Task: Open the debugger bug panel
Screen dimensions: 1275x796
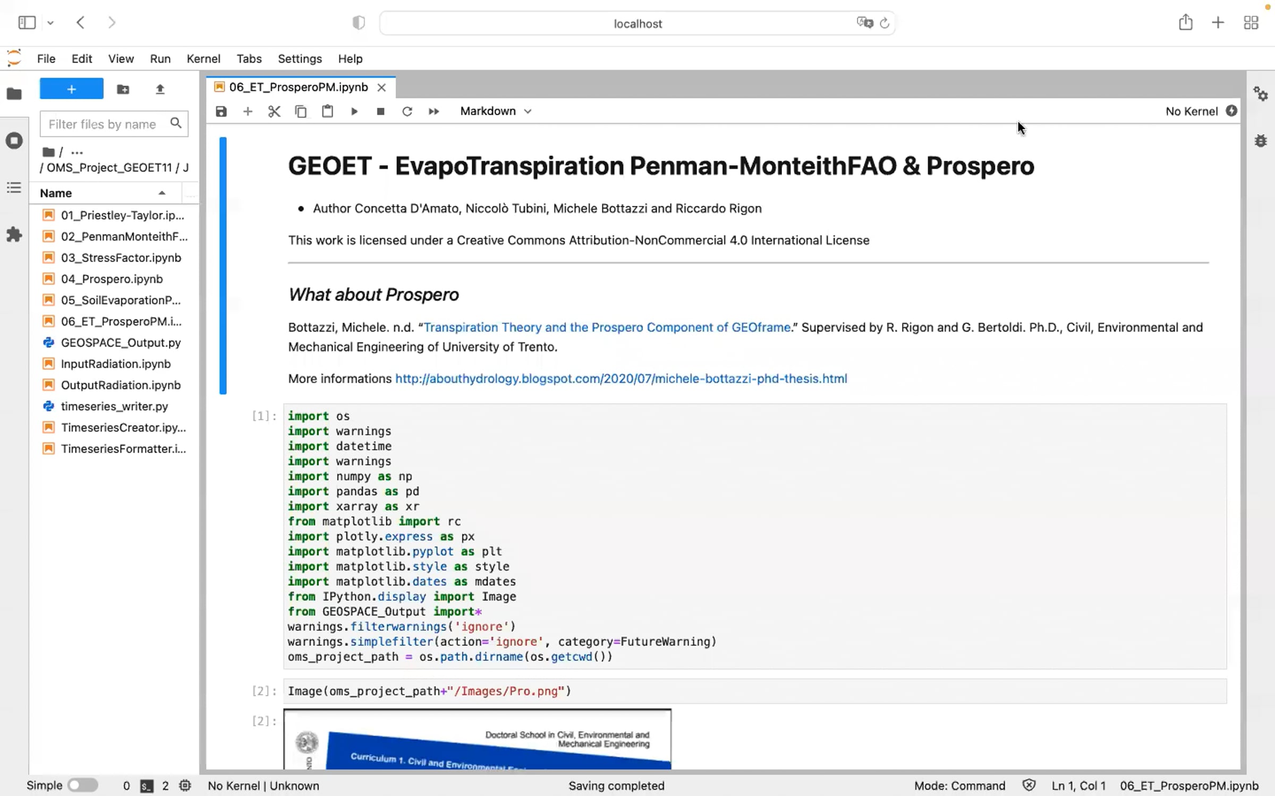Action: (1261, 141)
